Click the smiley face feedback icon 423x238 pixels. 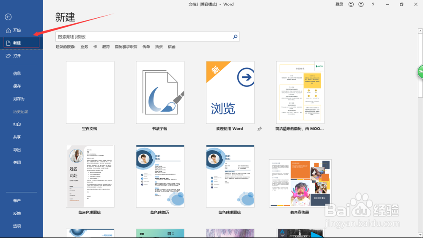[x=351, y=4]
